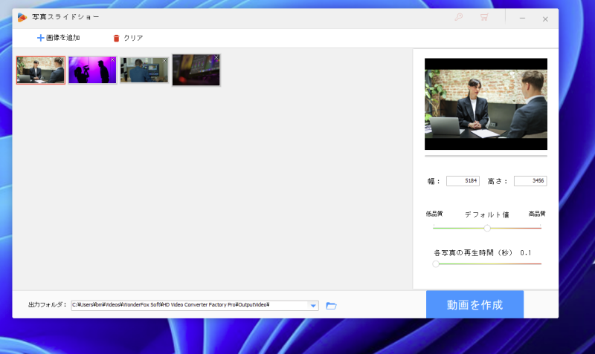This screenshot has height=354, width=595.
Task: Remove the first office meeting thumbnail
Action: coord(61,60)
